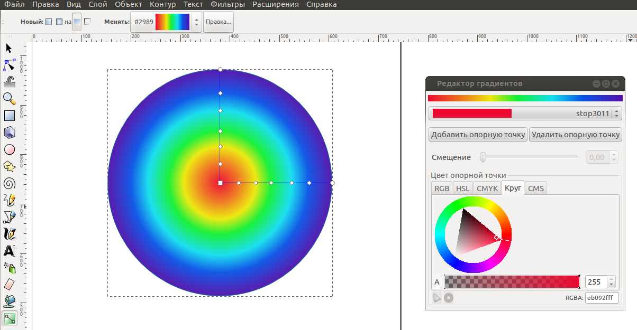This screenshot has width=637, height=330.
Task: Select the Tweak objects tool
Action: pyautogui.click(x=9, y=82)
